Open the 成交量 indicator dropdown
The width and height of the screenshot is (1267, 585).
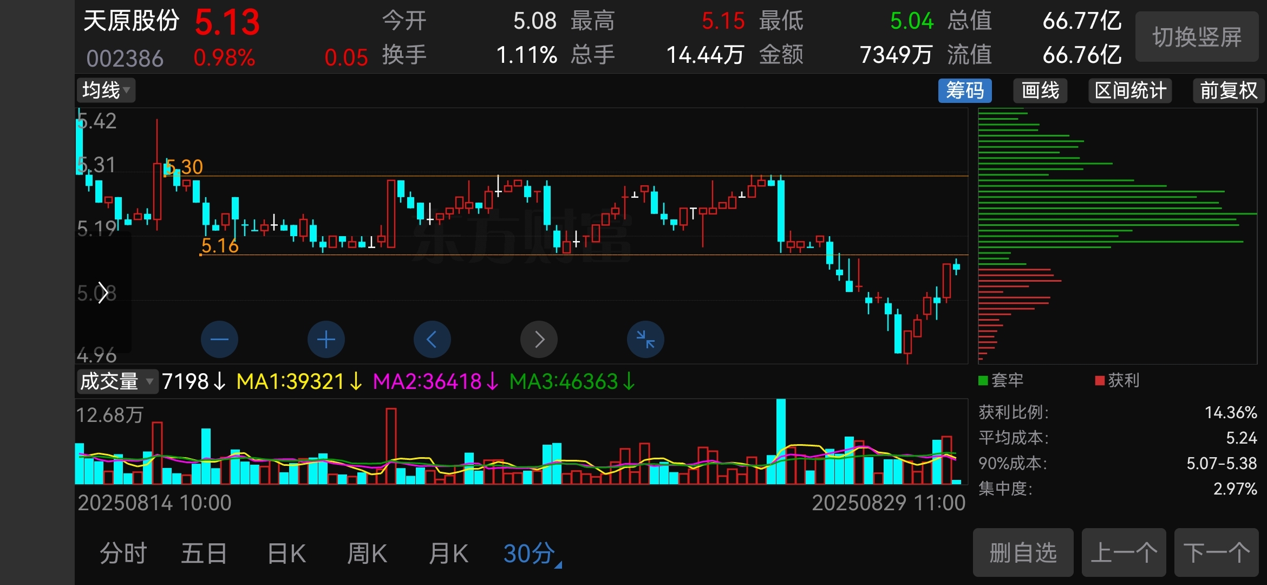[117, 381]
